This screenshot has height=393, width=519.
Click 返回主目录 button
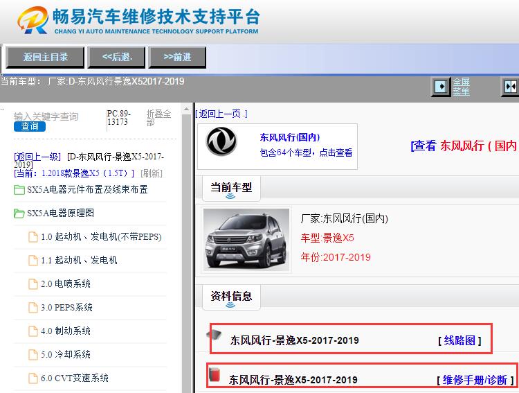point(45,57)
